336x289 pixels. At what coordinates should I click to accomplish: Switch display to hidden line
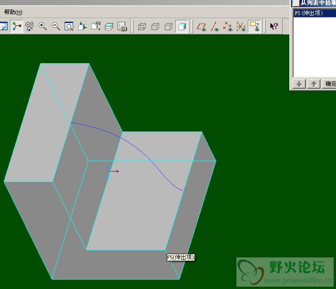pos(155,26)
